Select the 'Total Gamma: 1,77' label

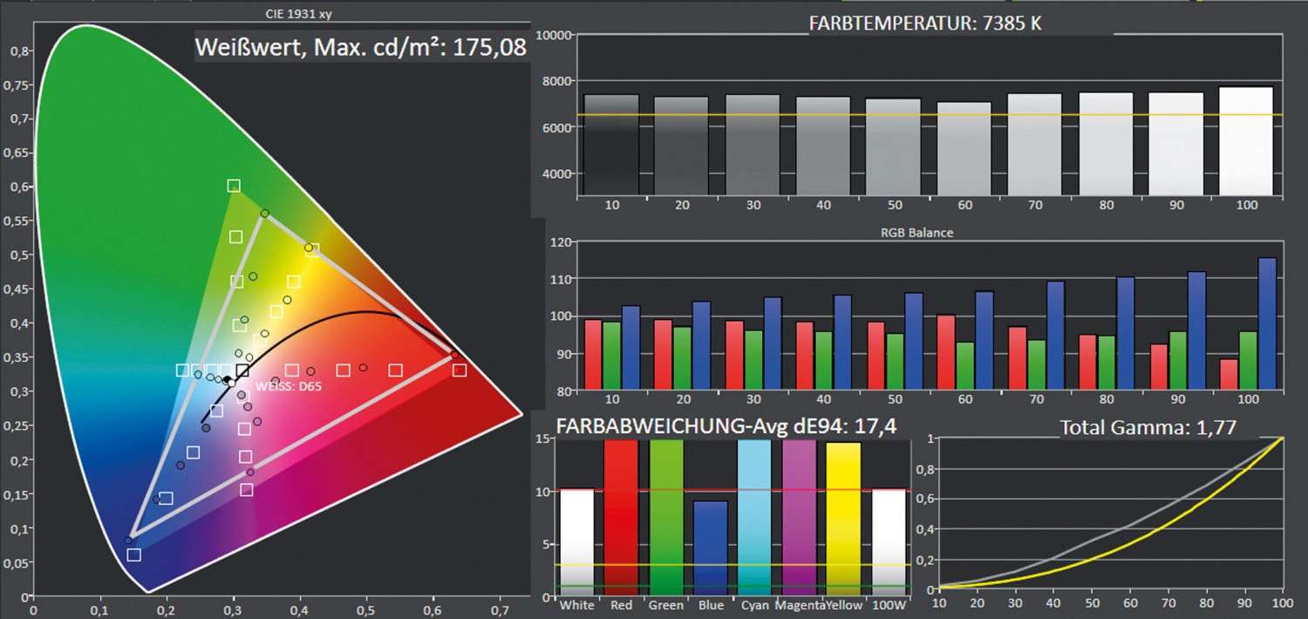click(1148, 427)
